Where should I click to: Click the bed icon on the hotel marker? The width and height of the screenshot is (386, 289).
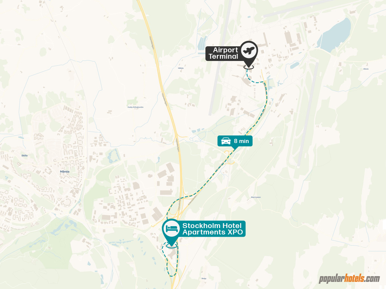pyautogui.click(x=172, y=228)
